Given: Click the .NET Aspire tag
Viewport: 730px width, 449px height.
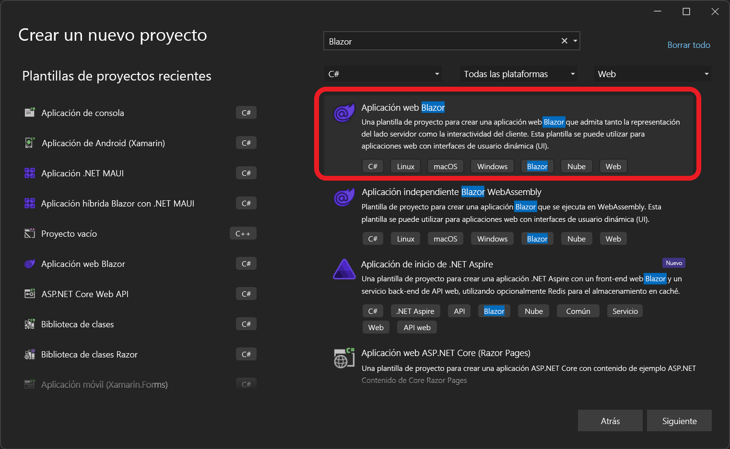Looking at the screenshot, I should pos(415,311).
